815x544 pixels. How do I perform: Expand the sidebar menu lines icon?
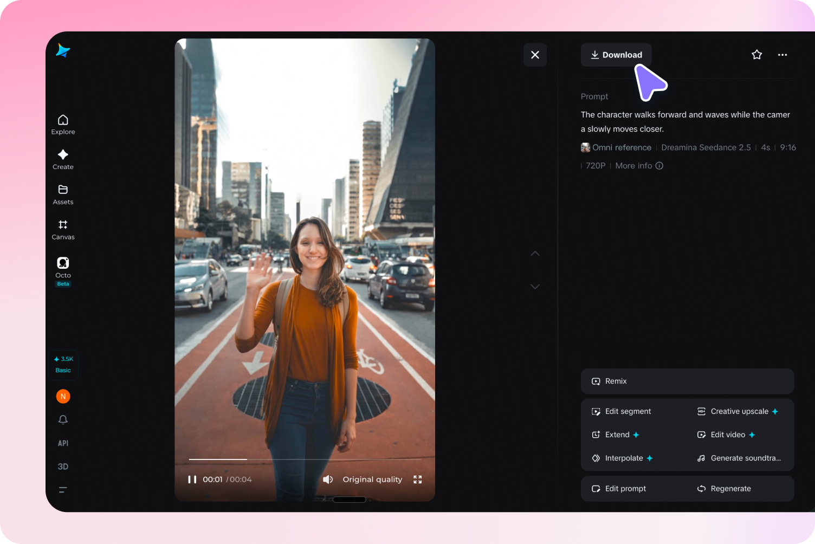63,490
